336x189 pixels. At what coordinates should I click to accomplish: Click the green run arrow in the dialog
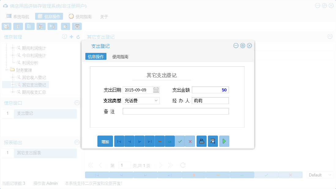224,141
